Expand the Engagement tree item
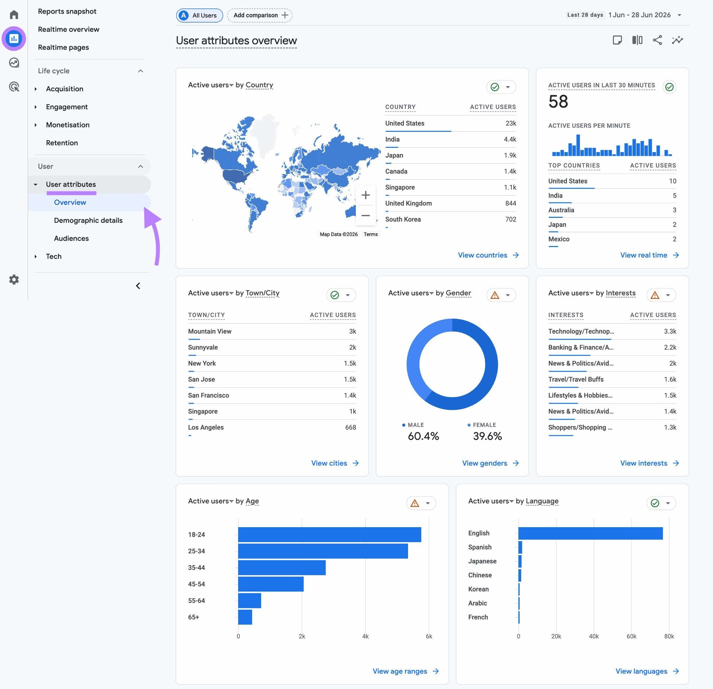 [x=36, y=107]
